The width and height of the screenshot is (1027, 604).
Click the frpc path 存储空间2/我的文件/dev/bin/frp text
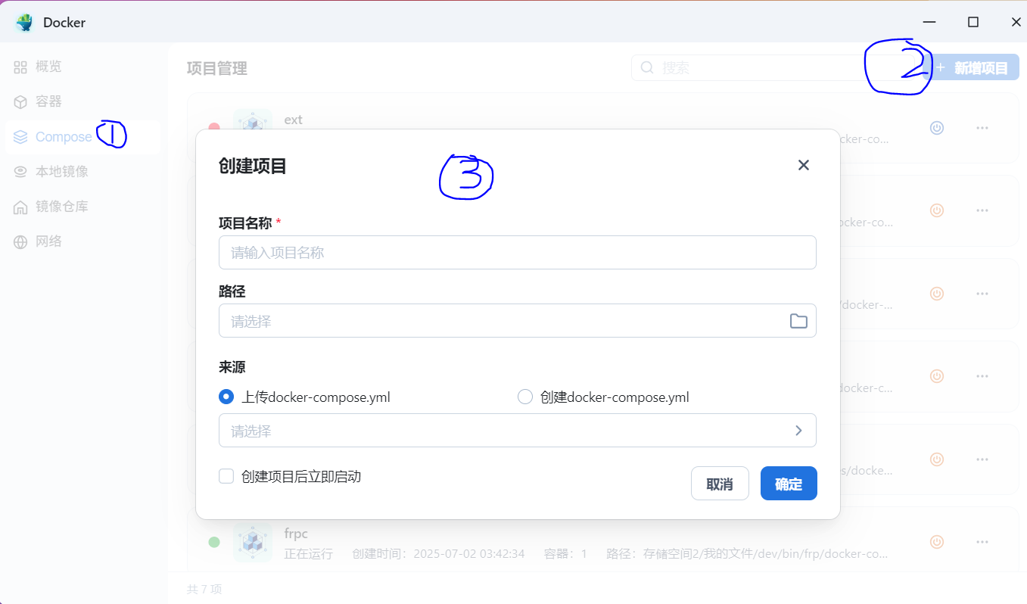pos(746,554)
